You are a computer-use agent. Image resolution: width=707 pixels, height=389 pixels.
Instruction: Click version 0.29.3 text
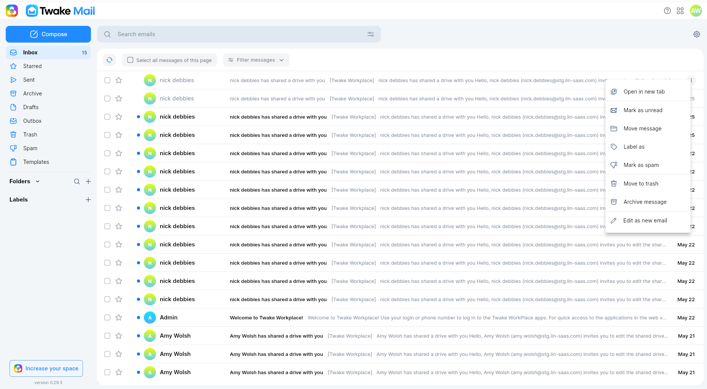(48, 383)
